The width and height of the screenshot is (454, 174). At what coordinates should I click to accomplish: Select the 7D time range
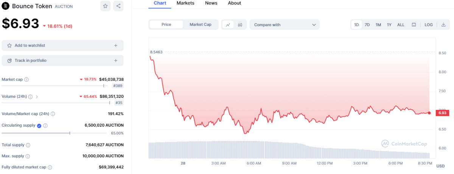[x=367, y=25]
